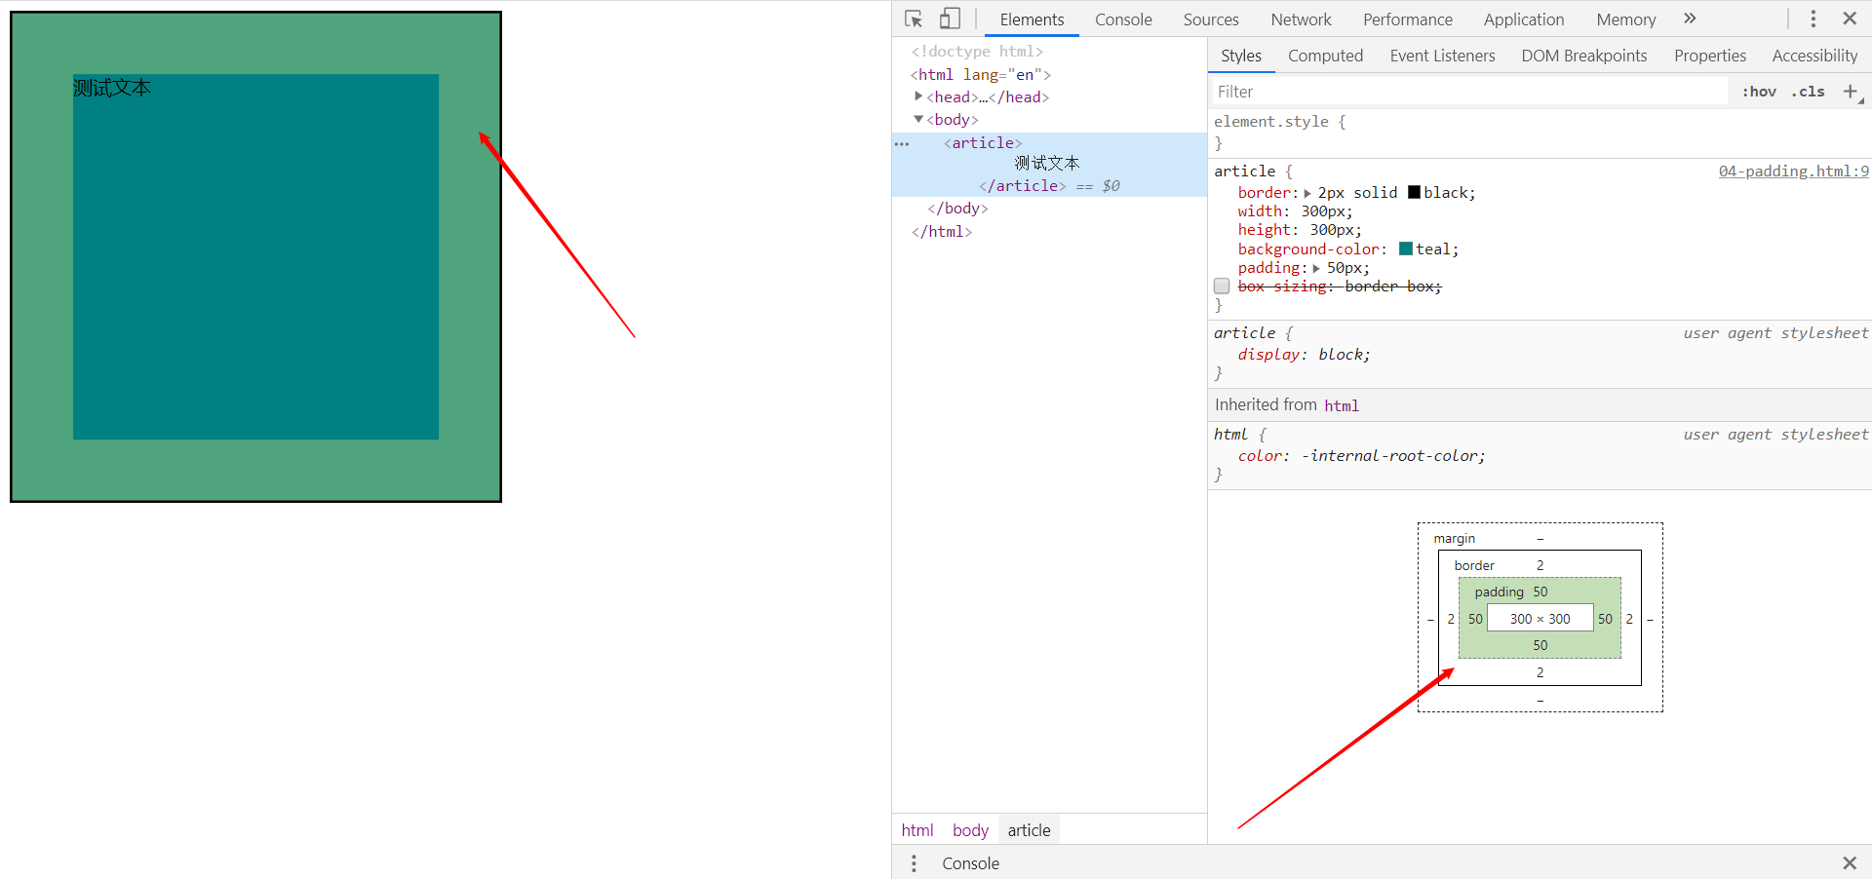Click the margin label in box model
Viewport: 1872px width, 879px height.
[x=1454, y=539]
